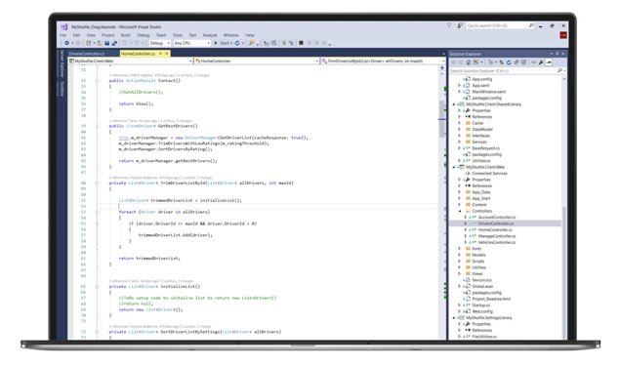The width and height of the screenshot is (620, 366).
Task: Collapse the TrimDriverListById method outline toggle
Action: 97,183
